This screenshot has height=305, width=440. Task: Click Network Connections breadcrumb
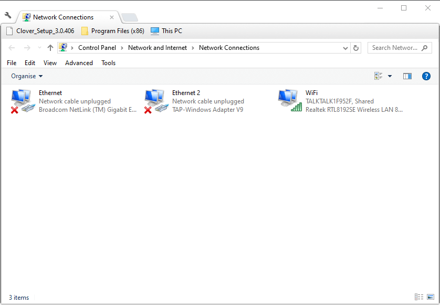[x=229, y=48]
